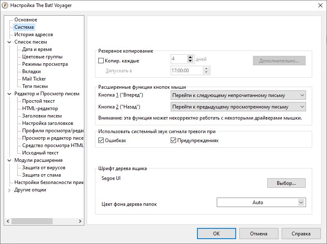Open help with Справка button
Screen dimensions: 327x244
tap(301, 234)
